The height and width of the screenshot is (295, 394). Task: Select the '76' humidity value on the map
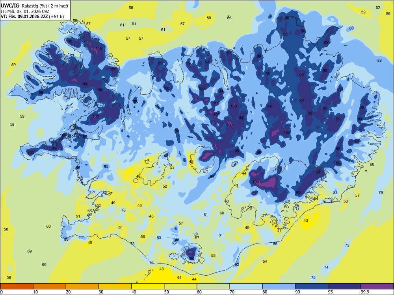point(123,210)
